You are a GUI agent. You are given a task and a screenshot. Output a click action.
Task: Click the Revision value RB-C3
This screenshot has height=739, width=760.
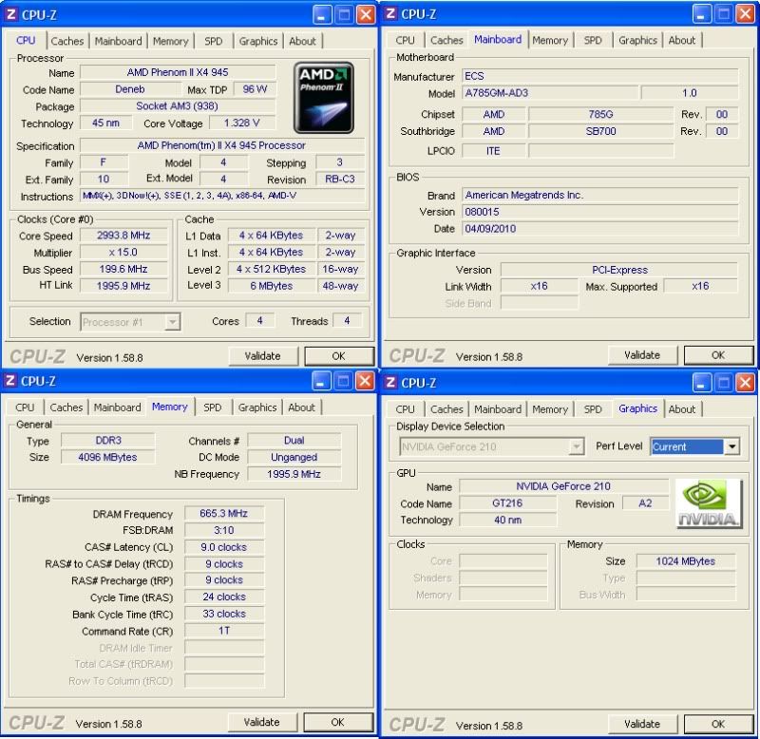(x=340, y=179)
